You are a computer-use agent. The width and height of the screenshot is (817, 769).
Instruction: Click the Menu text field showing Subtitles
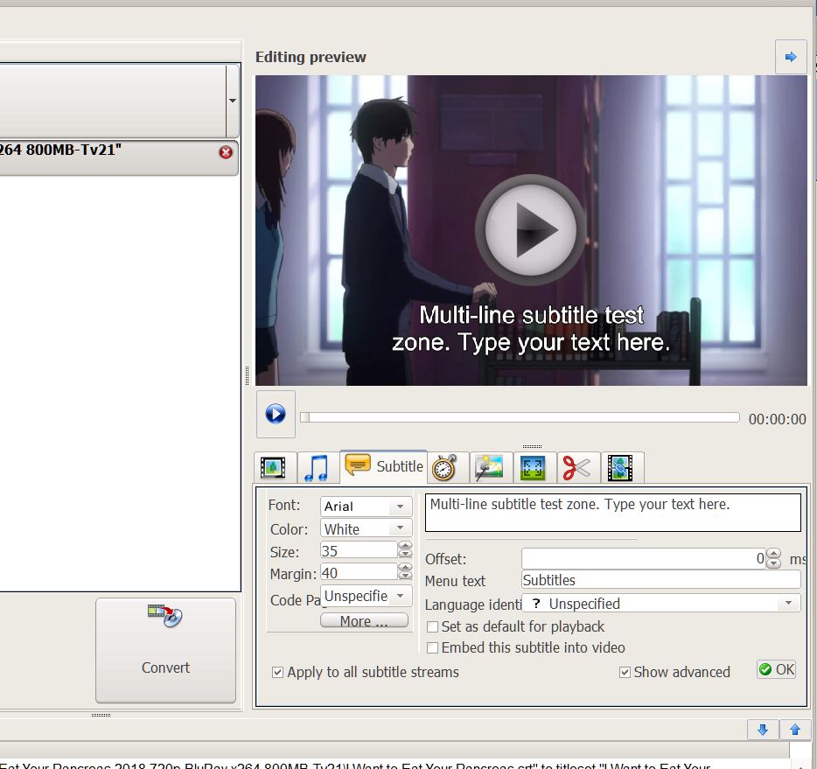click(x=660, y=580)
